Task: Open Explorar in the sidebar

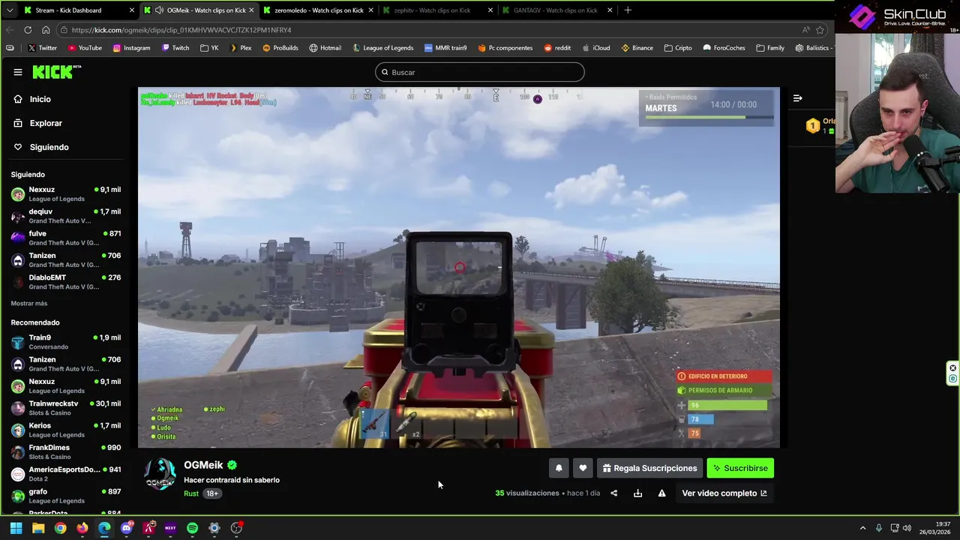Action: [46, 123]
